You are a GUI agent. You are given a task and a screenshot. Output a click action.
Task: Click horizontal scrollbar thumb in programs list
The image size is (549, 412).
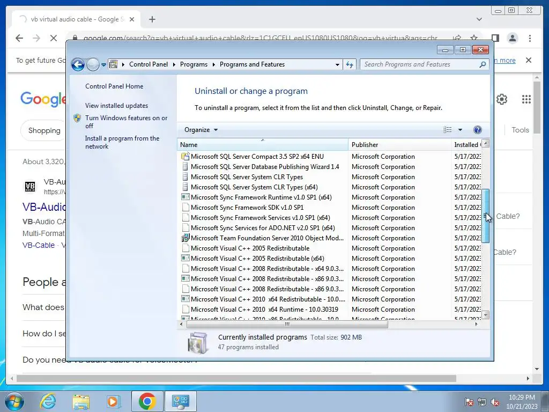pyautogui.click(x=287, y=325)
